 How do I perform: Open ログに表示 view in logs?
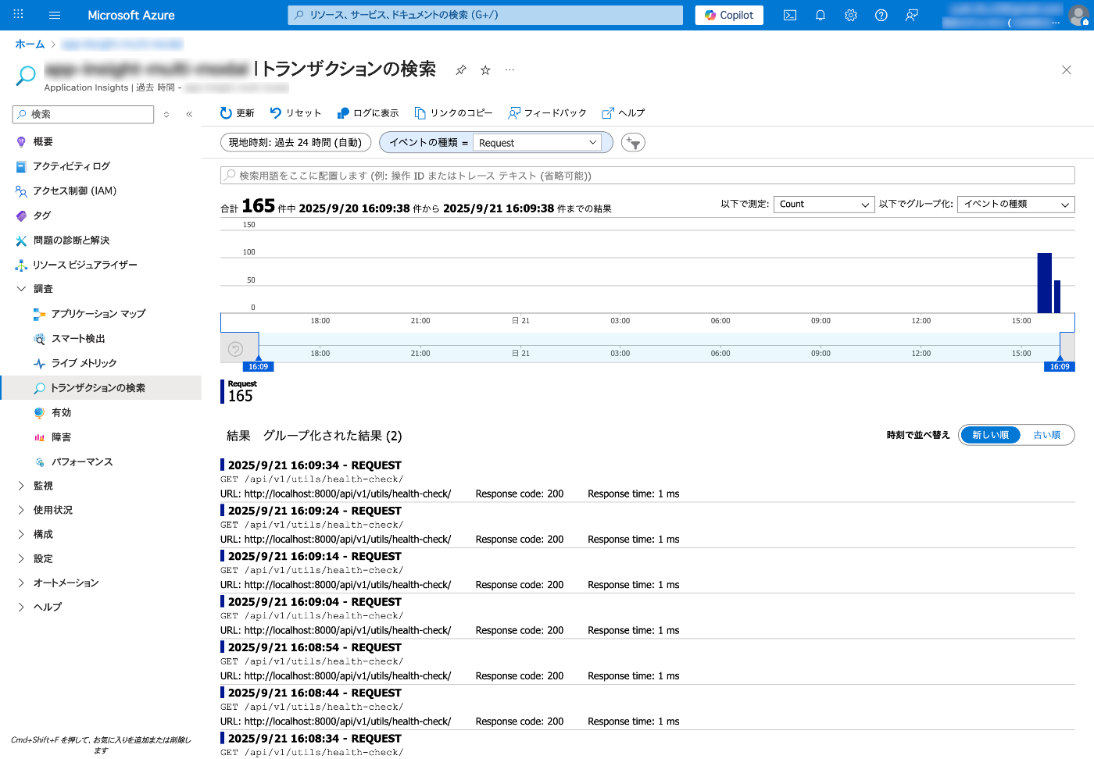[x=368, y=113]
